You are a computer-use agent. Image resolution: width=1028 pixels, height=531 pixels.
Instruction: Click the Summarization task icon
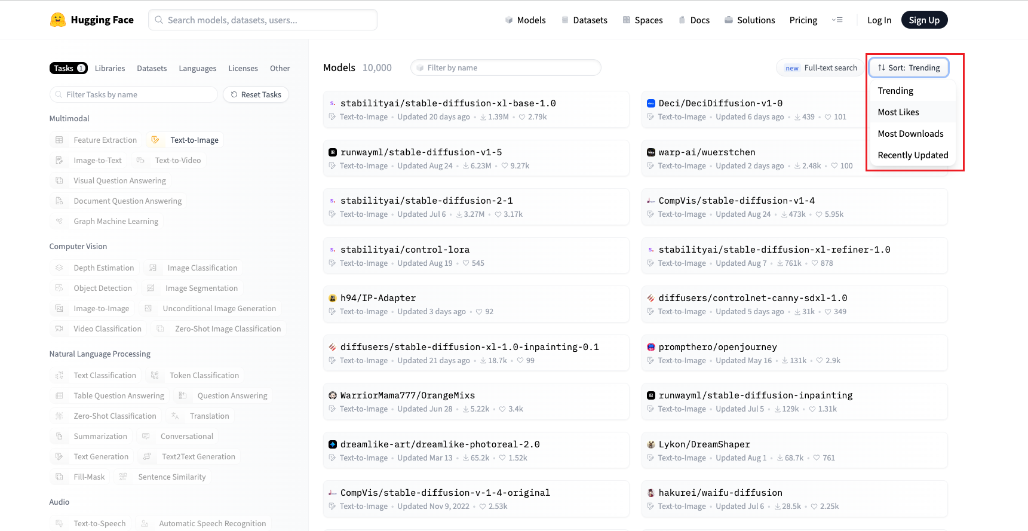[59, 436]
